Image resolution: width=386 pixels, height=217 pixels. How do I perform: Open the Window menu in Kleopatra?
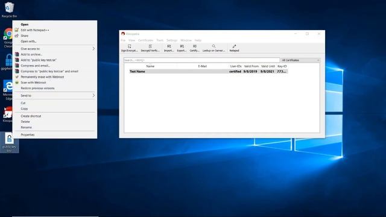[186, 40]
